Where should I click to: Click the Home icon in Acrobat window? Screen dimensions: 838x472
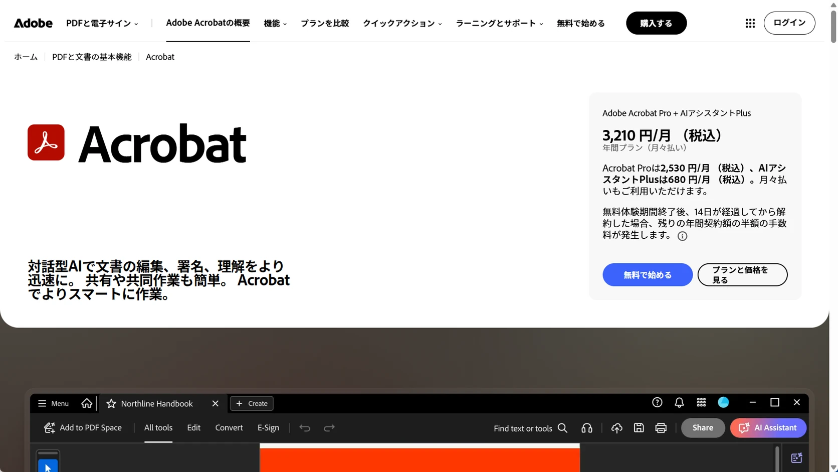(x=87, y=403)
